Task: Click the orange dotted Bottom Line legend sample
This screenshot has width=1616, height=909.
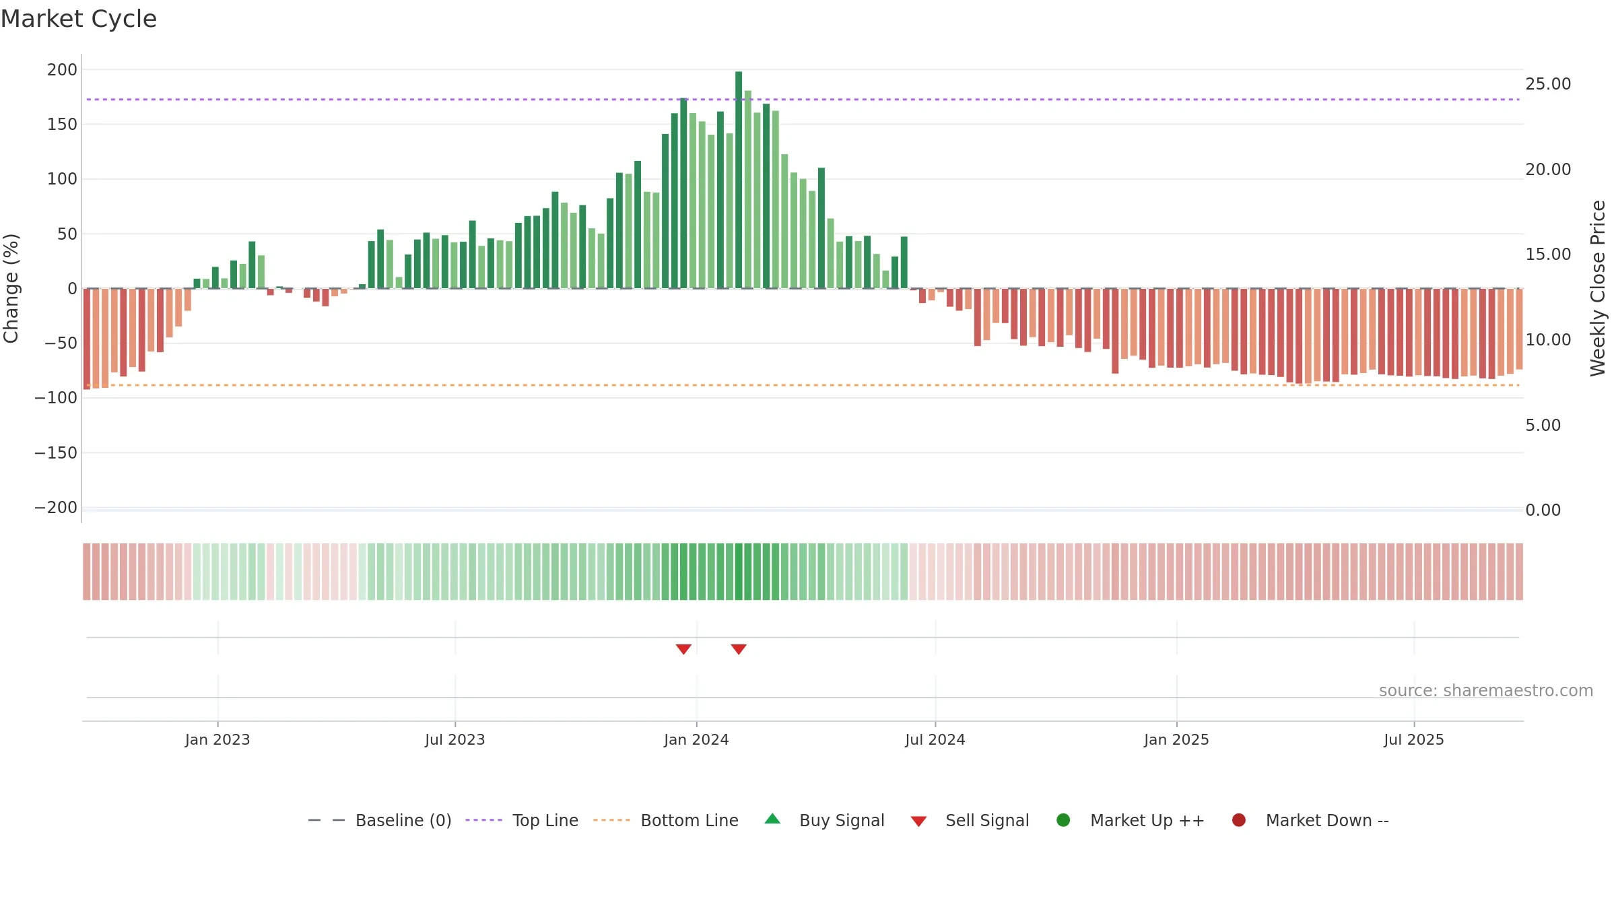Action: (611, 820)
